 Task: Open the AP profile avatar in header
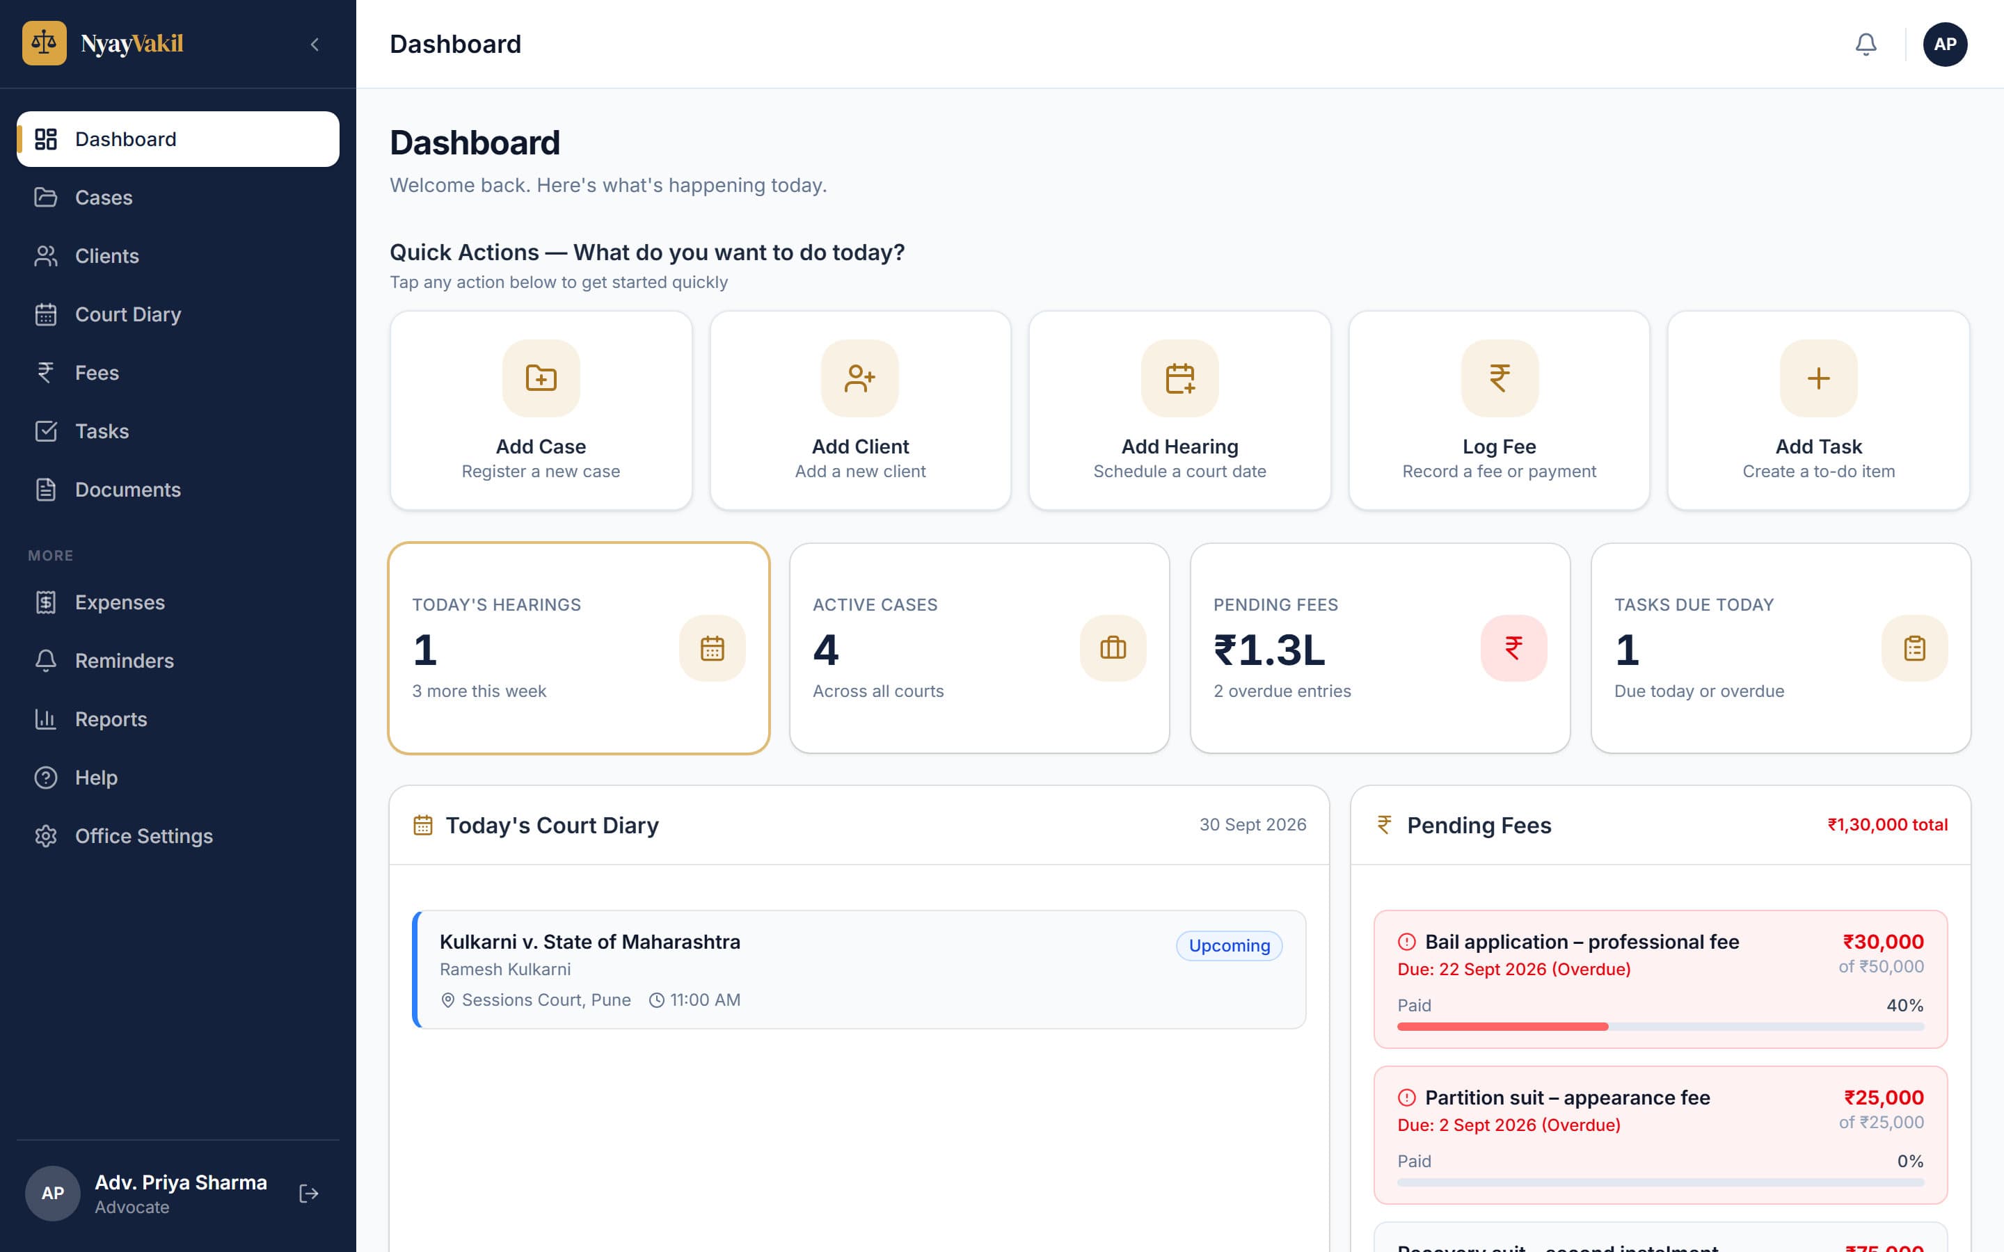[1946, 45]
